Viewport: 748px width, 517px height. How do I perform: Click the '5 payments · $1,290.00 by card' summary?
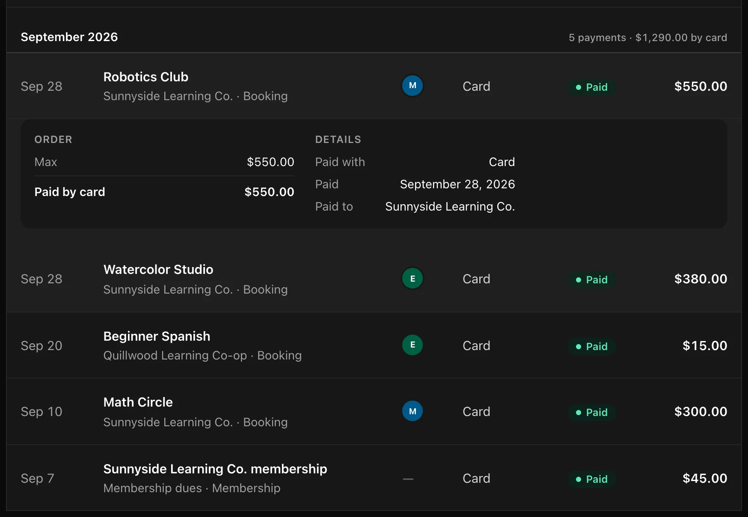648,38
